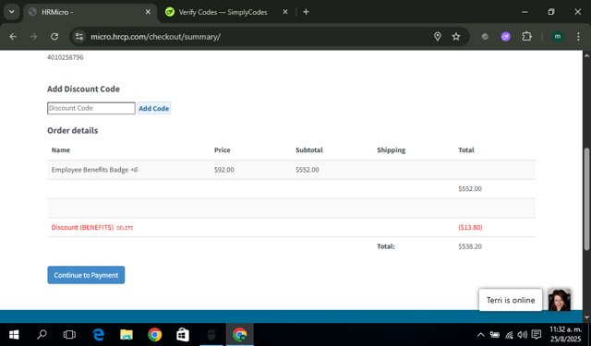Show hidden system tray icons
The image size is (591, 346).
point(480,335)
